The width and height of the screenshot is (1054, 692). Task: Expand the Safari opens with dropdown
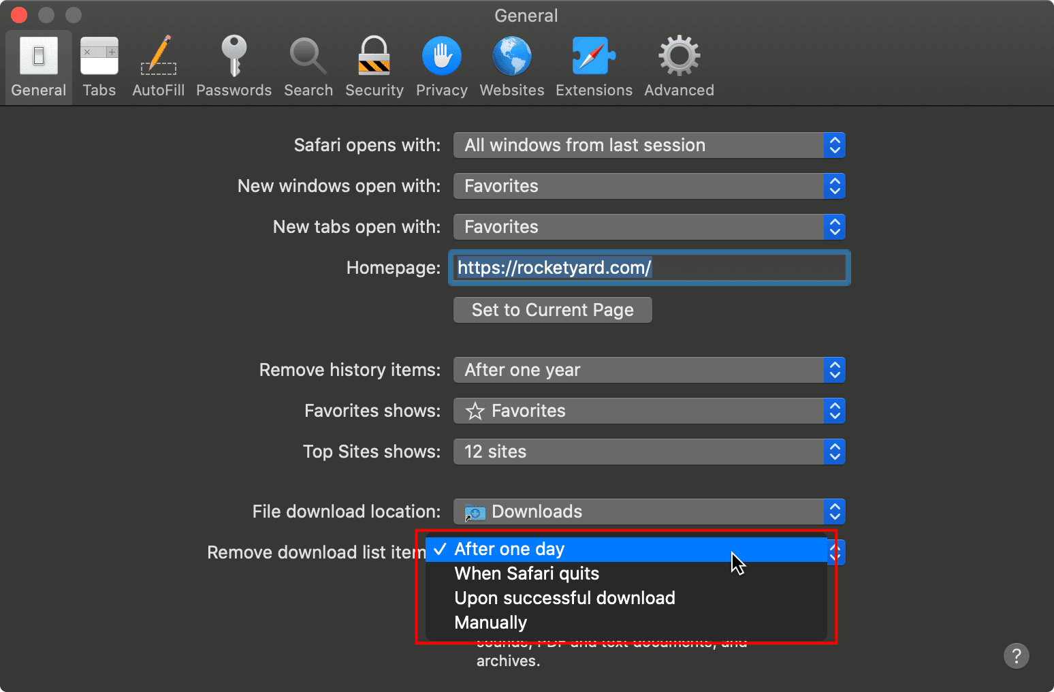pyautogui.click(x=649, y=145)
